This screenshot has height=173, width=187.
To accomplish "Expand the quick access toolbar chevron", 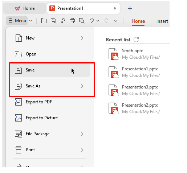I will [116, 21].
